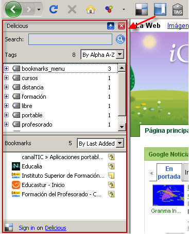Open Formación del Profesorado bookmark

(x=61, y=194)
